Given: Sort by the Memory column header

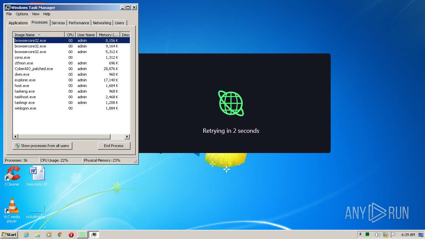Looking at the screenshot, I should (x=108, y=35).
